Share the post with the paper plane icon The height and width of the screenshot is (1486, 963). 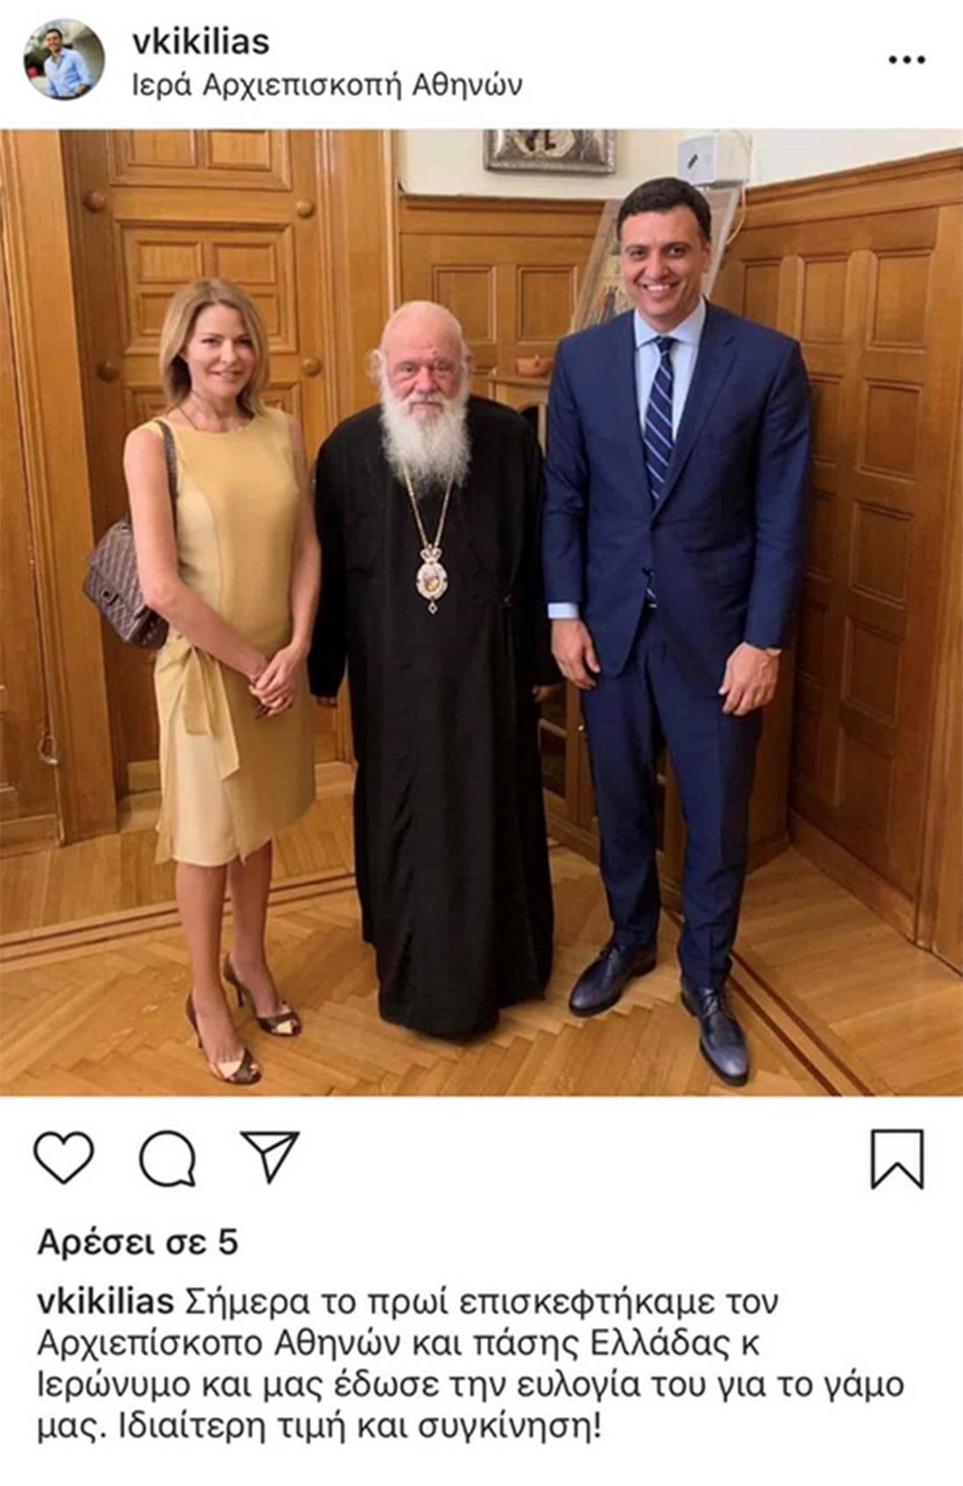pyautogui.click(x=270, y=1156)
